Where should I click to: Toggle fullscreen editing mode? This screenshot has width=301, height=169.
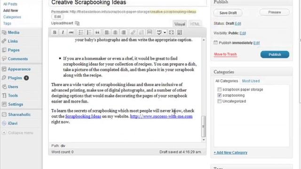point(171,32)
